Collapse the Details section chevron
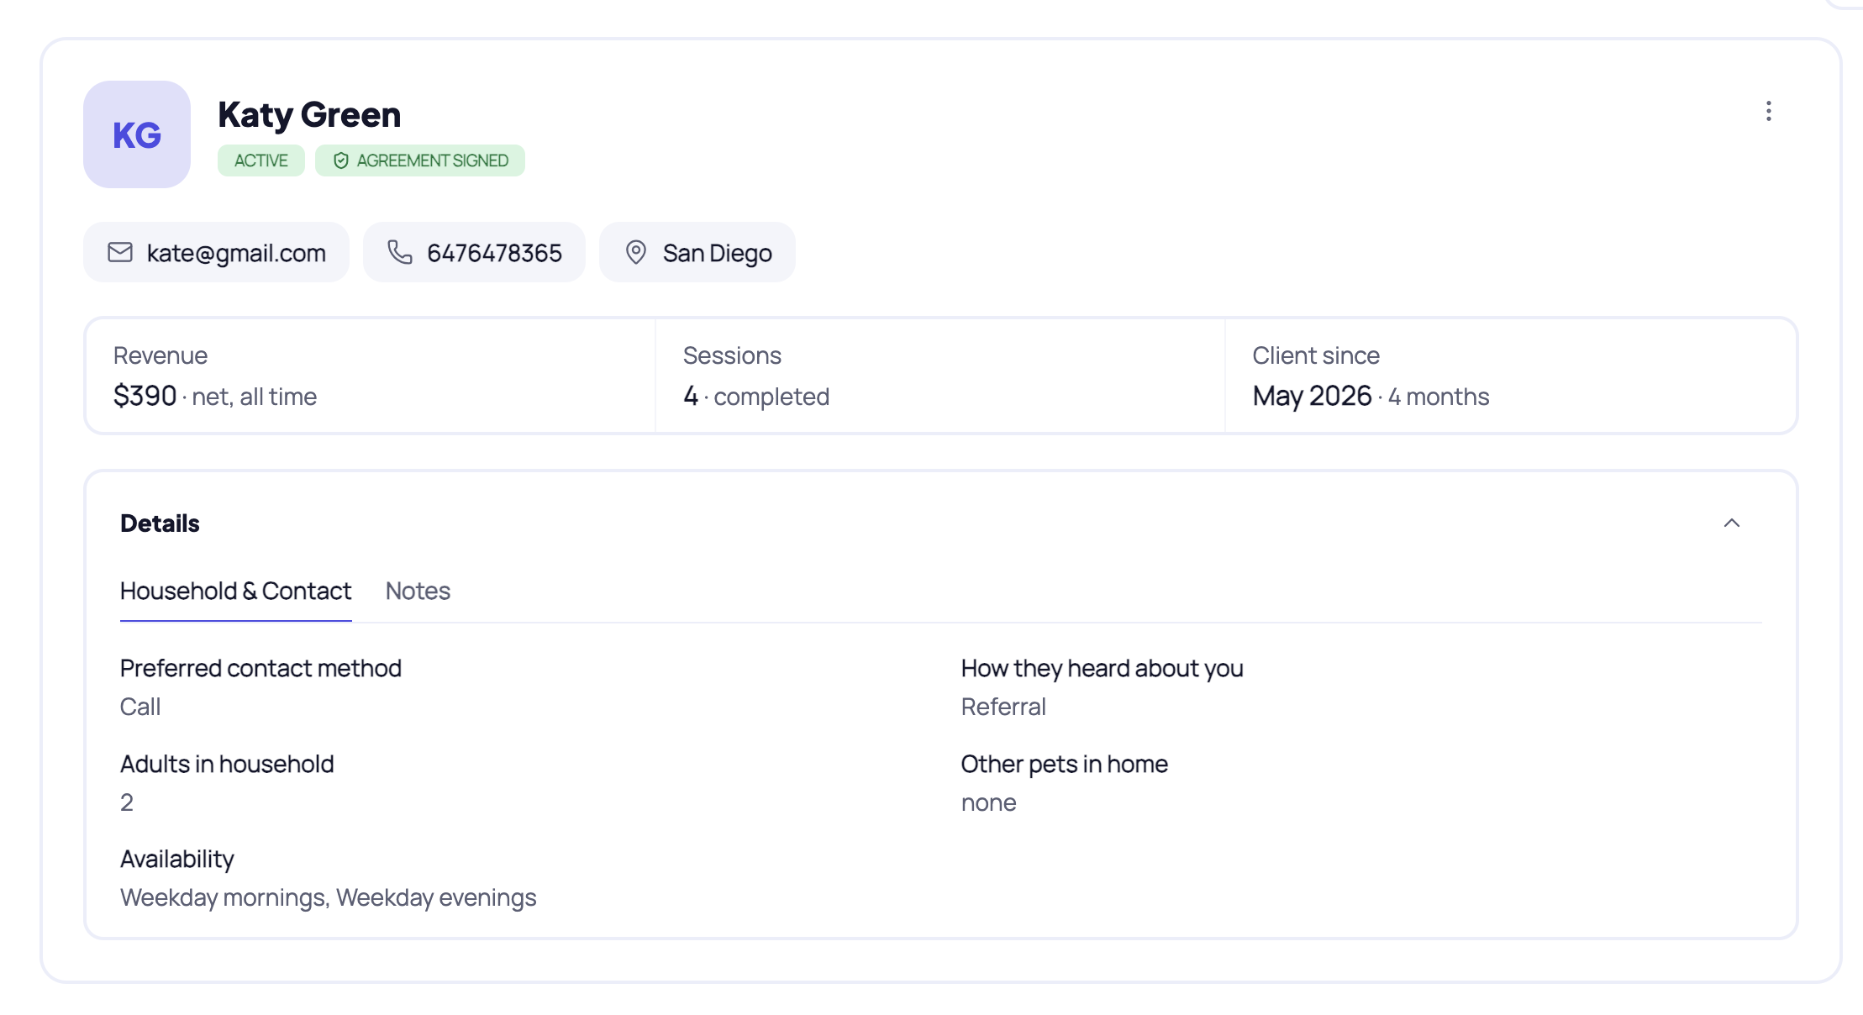 point(1732,523)
